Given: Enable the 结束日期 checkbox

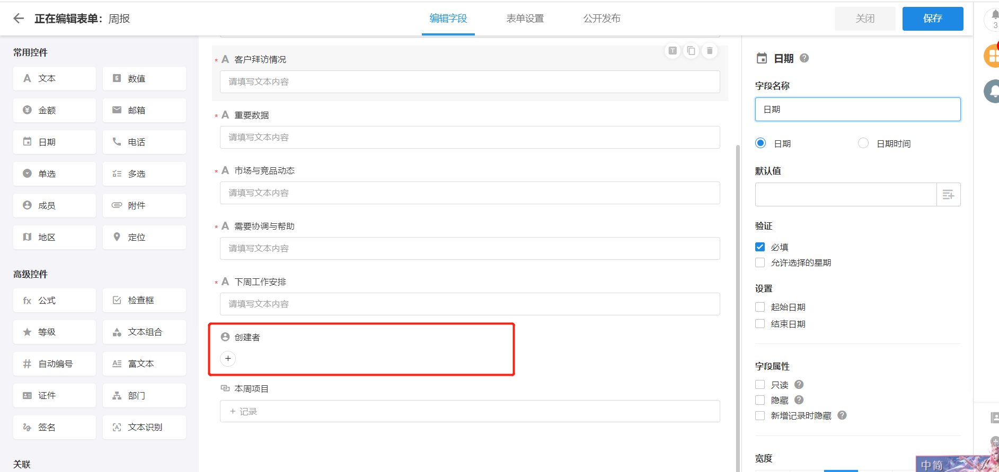Looking at the screenshot, I should [x=760, y=324].
